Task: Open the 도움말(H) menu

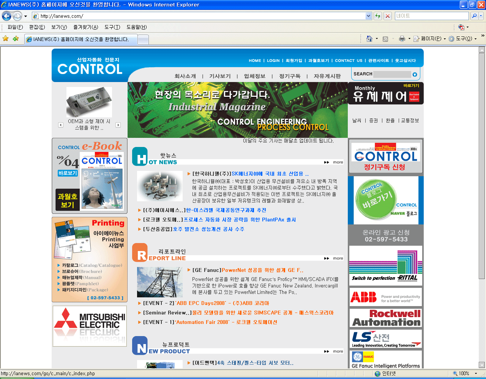Action: coord(137,27)
